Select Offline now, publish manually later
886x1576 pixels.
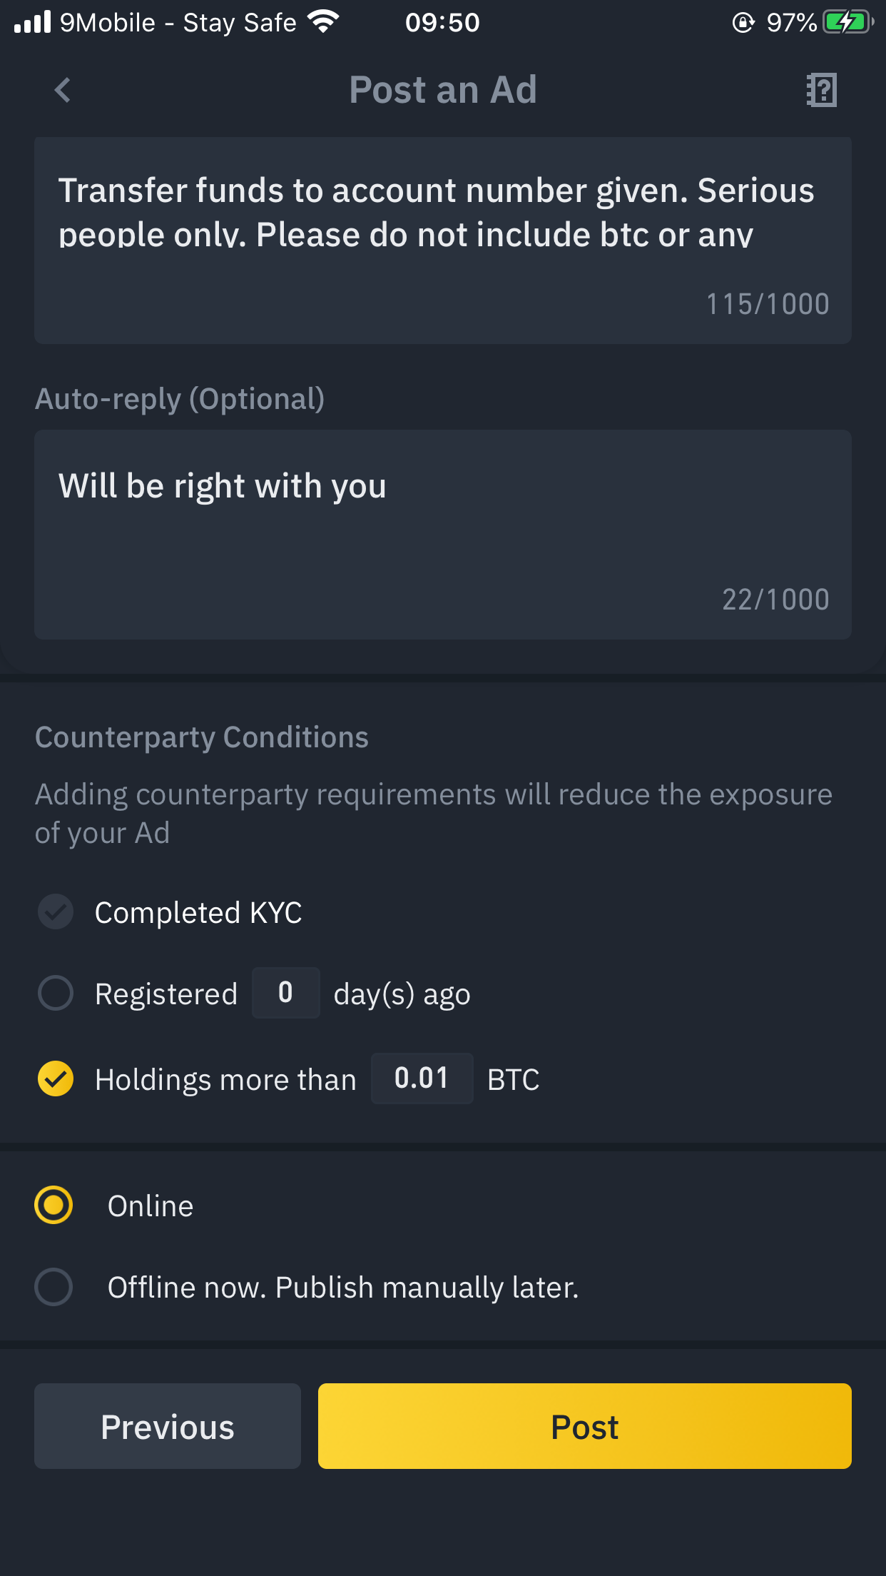(54, 1287)
